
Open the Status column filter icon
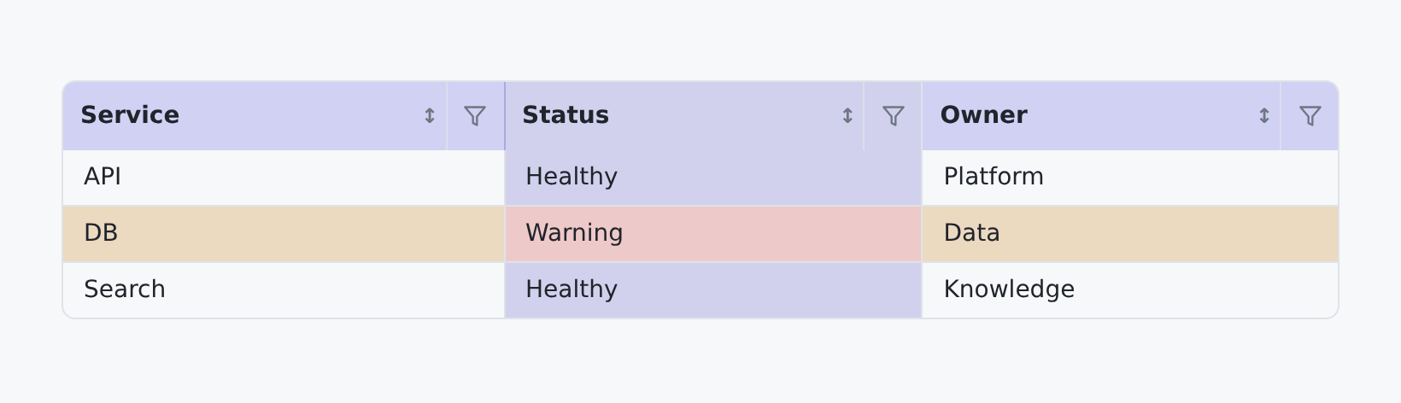click(x=893, y=116)
